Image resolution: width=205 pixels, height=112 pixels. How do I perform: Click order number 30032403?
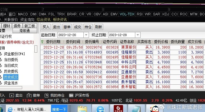94,82
